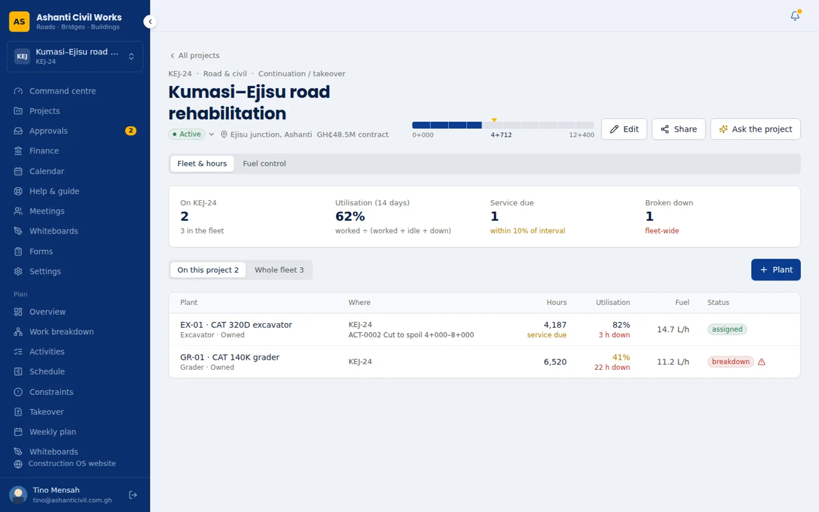Expand the Active status dropdown chevron
The width and height of the screenshot is (819, 512).
(212, 135)
